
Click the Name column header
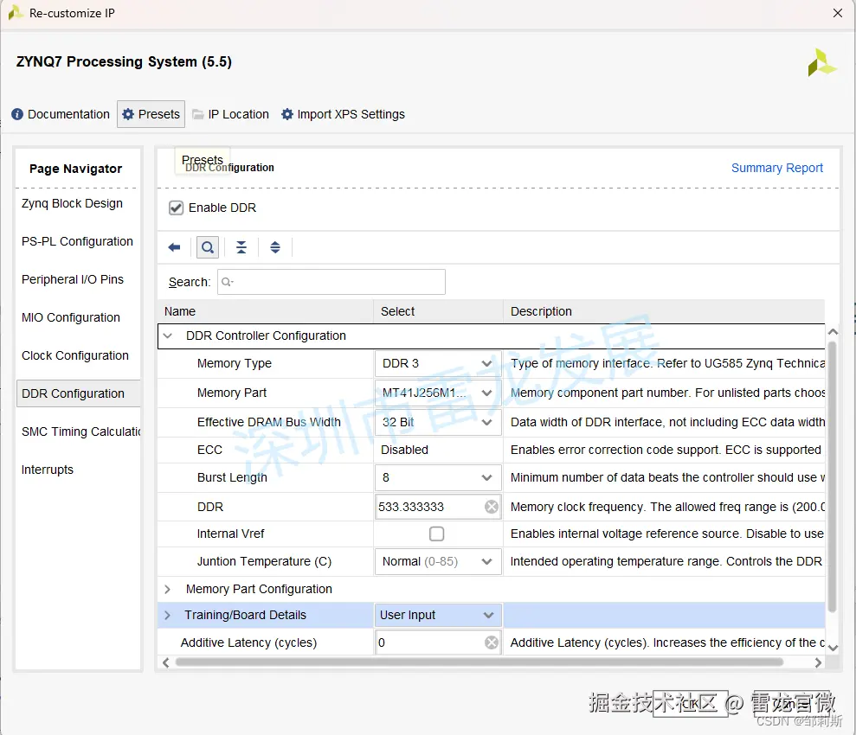266,311
